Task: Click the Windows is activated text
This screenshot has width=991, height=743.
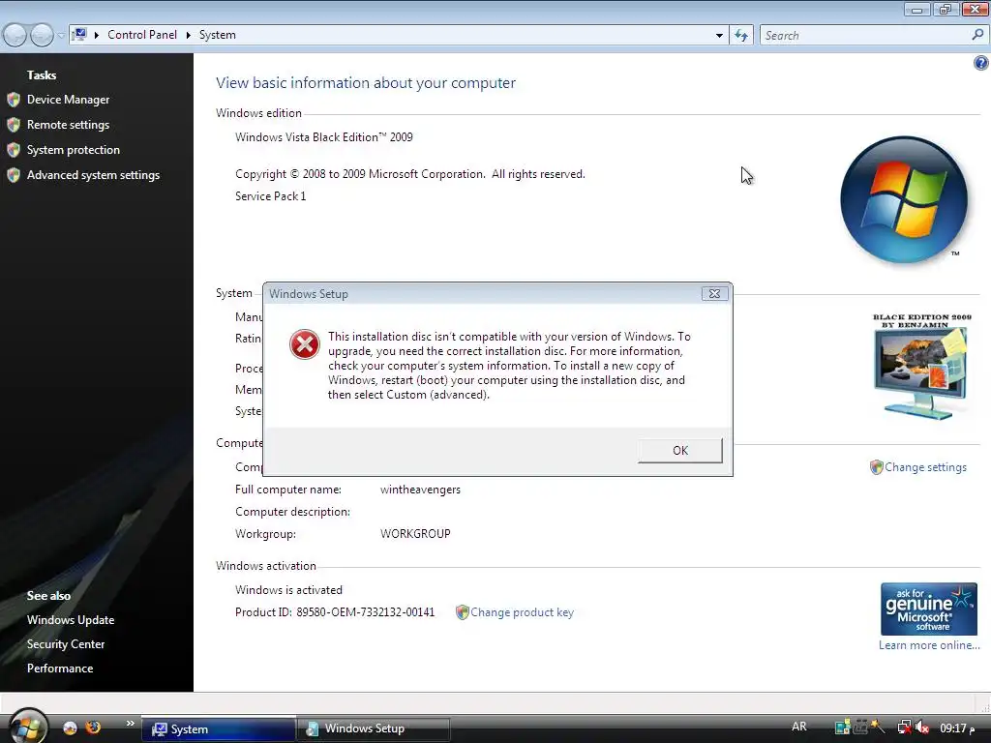Action: (x=288, y=590)
